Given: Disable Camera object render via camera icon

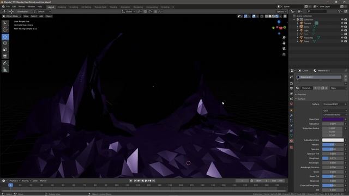Looking at the screenshot, I should click(x=346, y=23).
